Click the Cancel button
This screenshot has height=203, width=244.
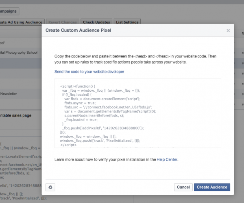coord(183,187)
